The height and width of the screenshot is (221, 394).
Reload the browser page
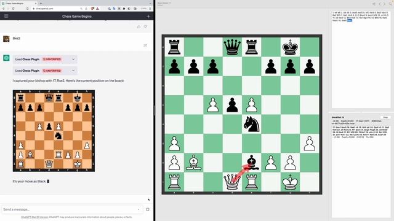13,9
